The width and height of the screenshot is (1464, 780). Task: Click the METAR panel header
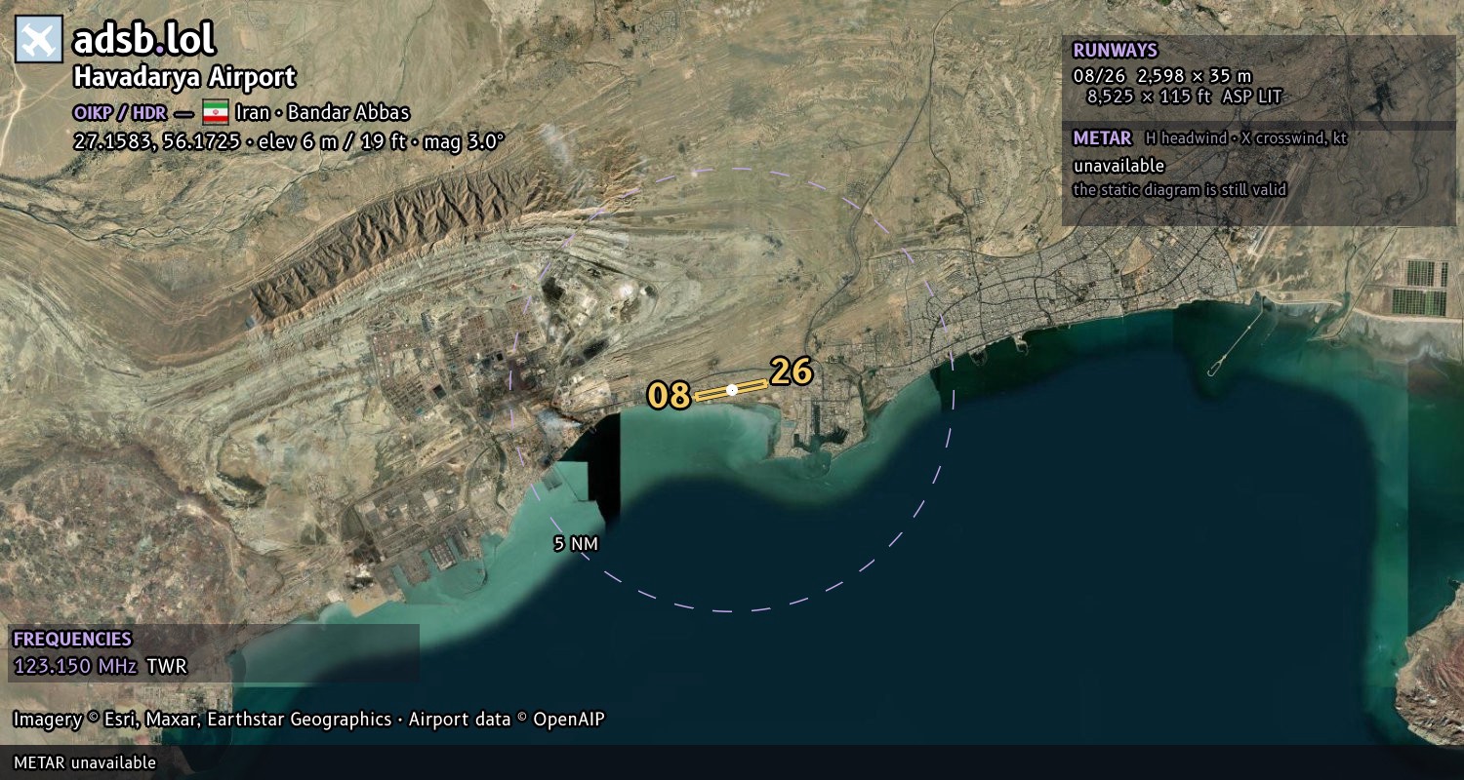(x=1102, y=138)
